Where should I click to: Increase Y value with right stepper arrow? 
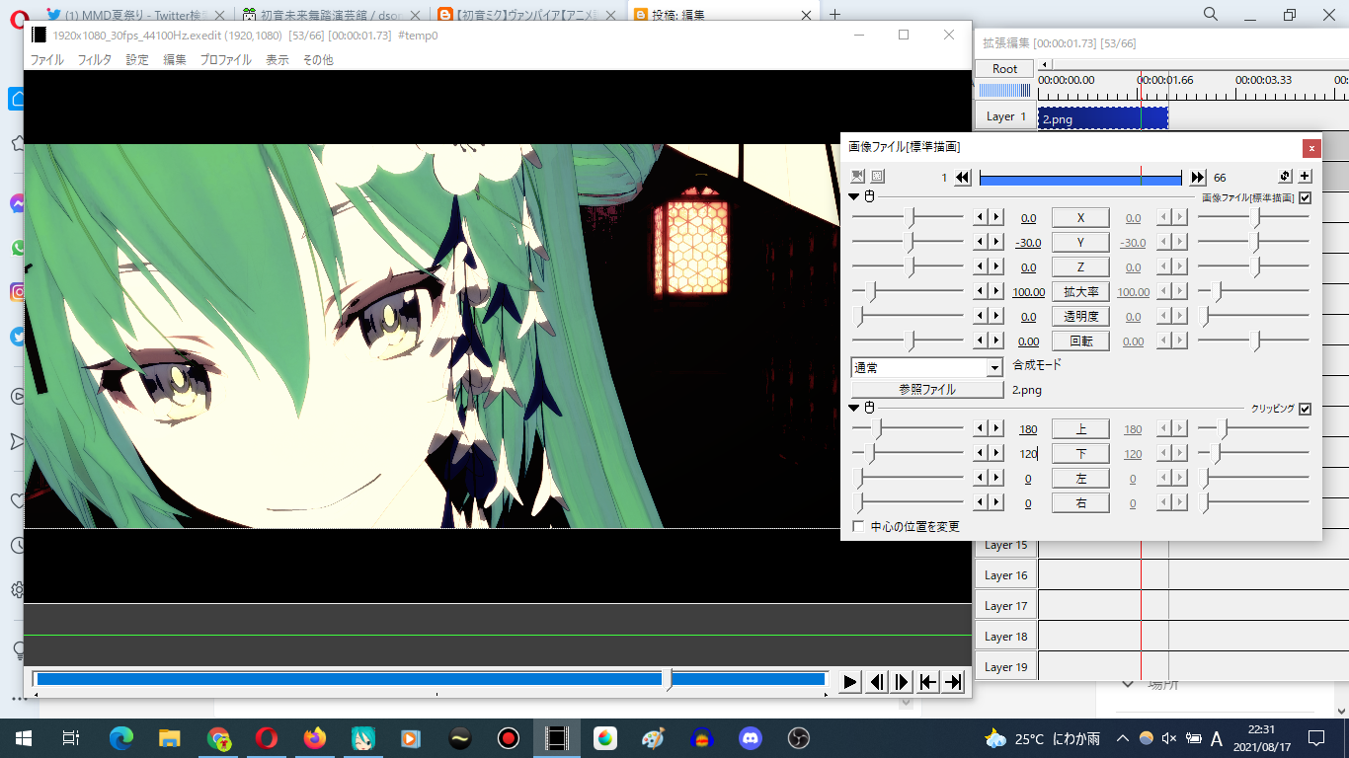[996, 242]
